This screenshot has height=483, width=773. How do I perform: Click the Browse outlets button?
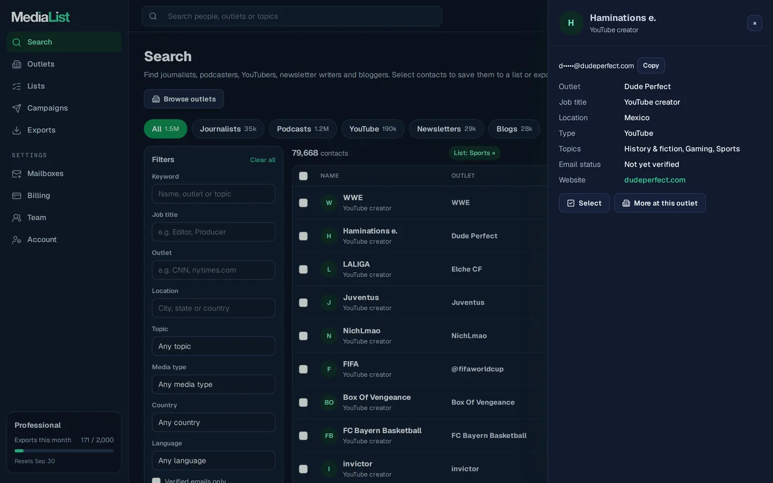(x=184, y=99)
